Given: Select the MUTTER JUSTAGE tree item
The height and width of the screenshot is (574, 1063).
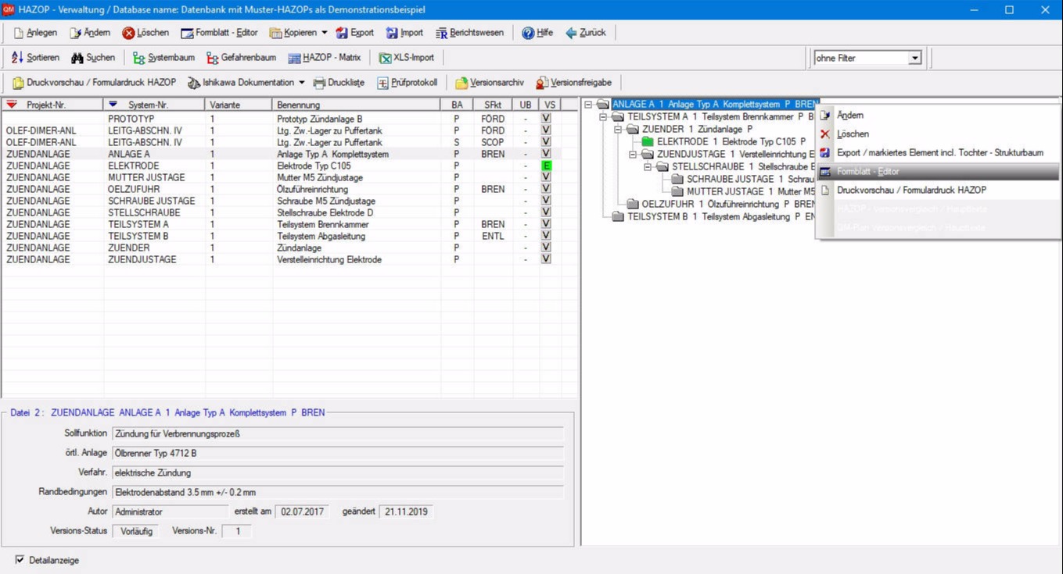Looking at the screenshot, I should tap(751, 191).
